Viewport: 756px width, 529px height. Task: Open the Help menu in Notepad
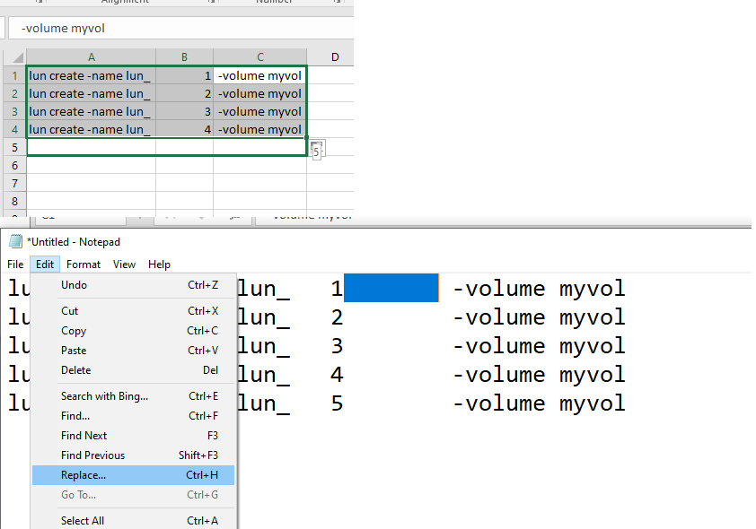(159, 264)
